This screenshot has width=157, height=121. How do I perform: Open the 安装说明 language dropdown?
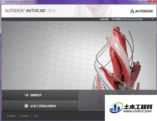[133, 19]
